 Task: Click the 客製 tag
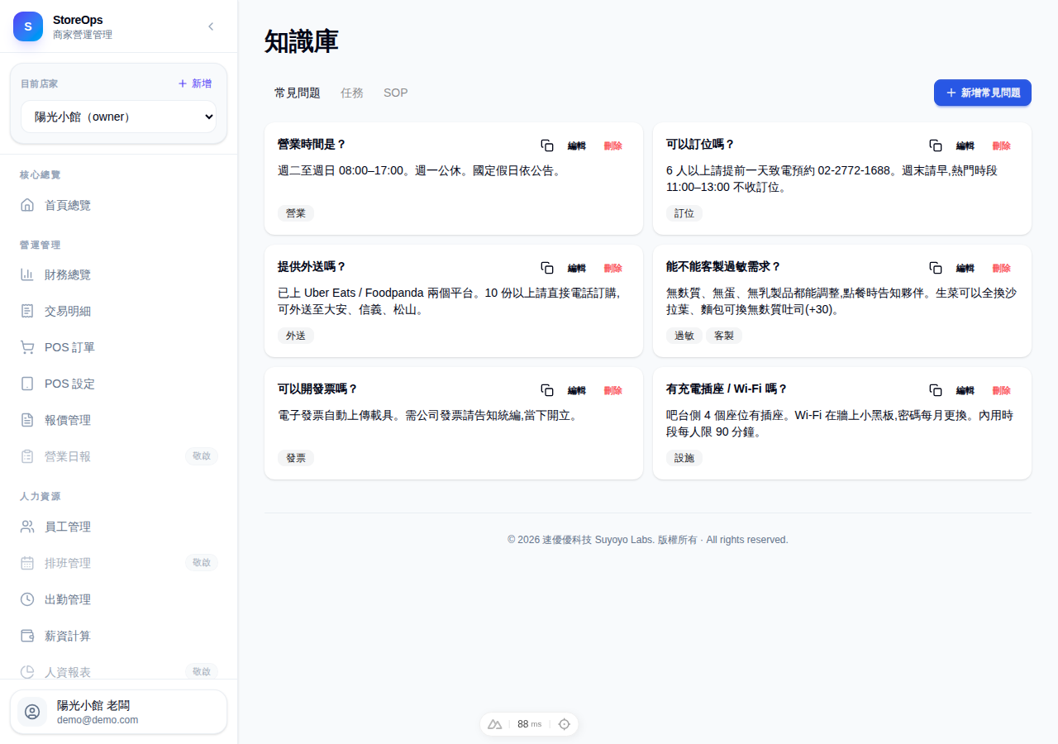click(724, 336)
